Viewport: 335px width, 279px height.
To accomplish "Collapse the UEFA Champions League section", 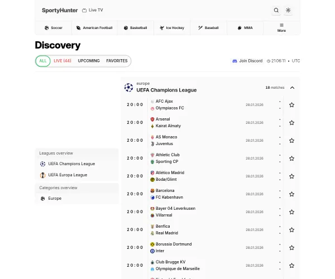I will (292, 87).
